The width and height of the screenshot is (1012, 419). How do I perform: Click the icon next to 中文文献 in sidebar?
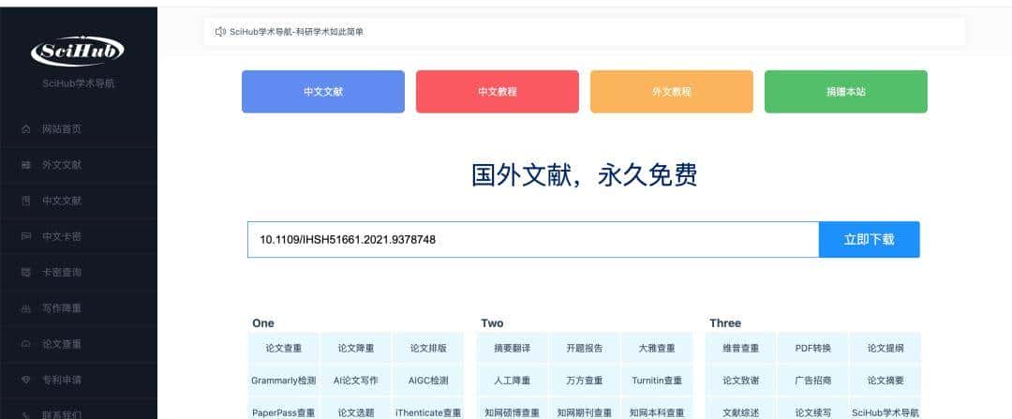[26, 201]
